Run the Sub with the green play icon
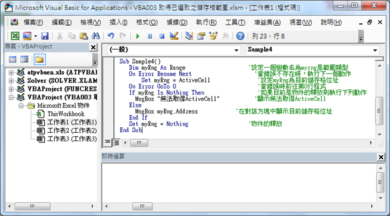The width and height of the screenshot is (390, 216). point(138,36)
